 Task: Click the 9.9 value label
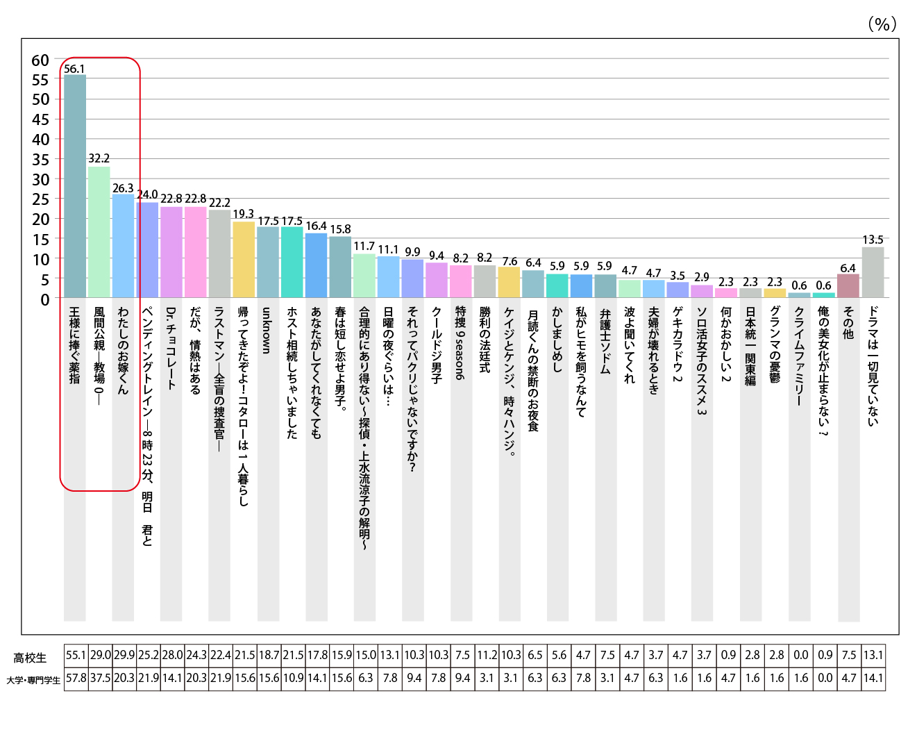point(413,252)
